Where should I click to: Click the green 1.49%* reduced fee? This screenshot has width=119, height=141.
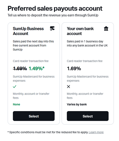pyautogui.click(x=36, y=69)
